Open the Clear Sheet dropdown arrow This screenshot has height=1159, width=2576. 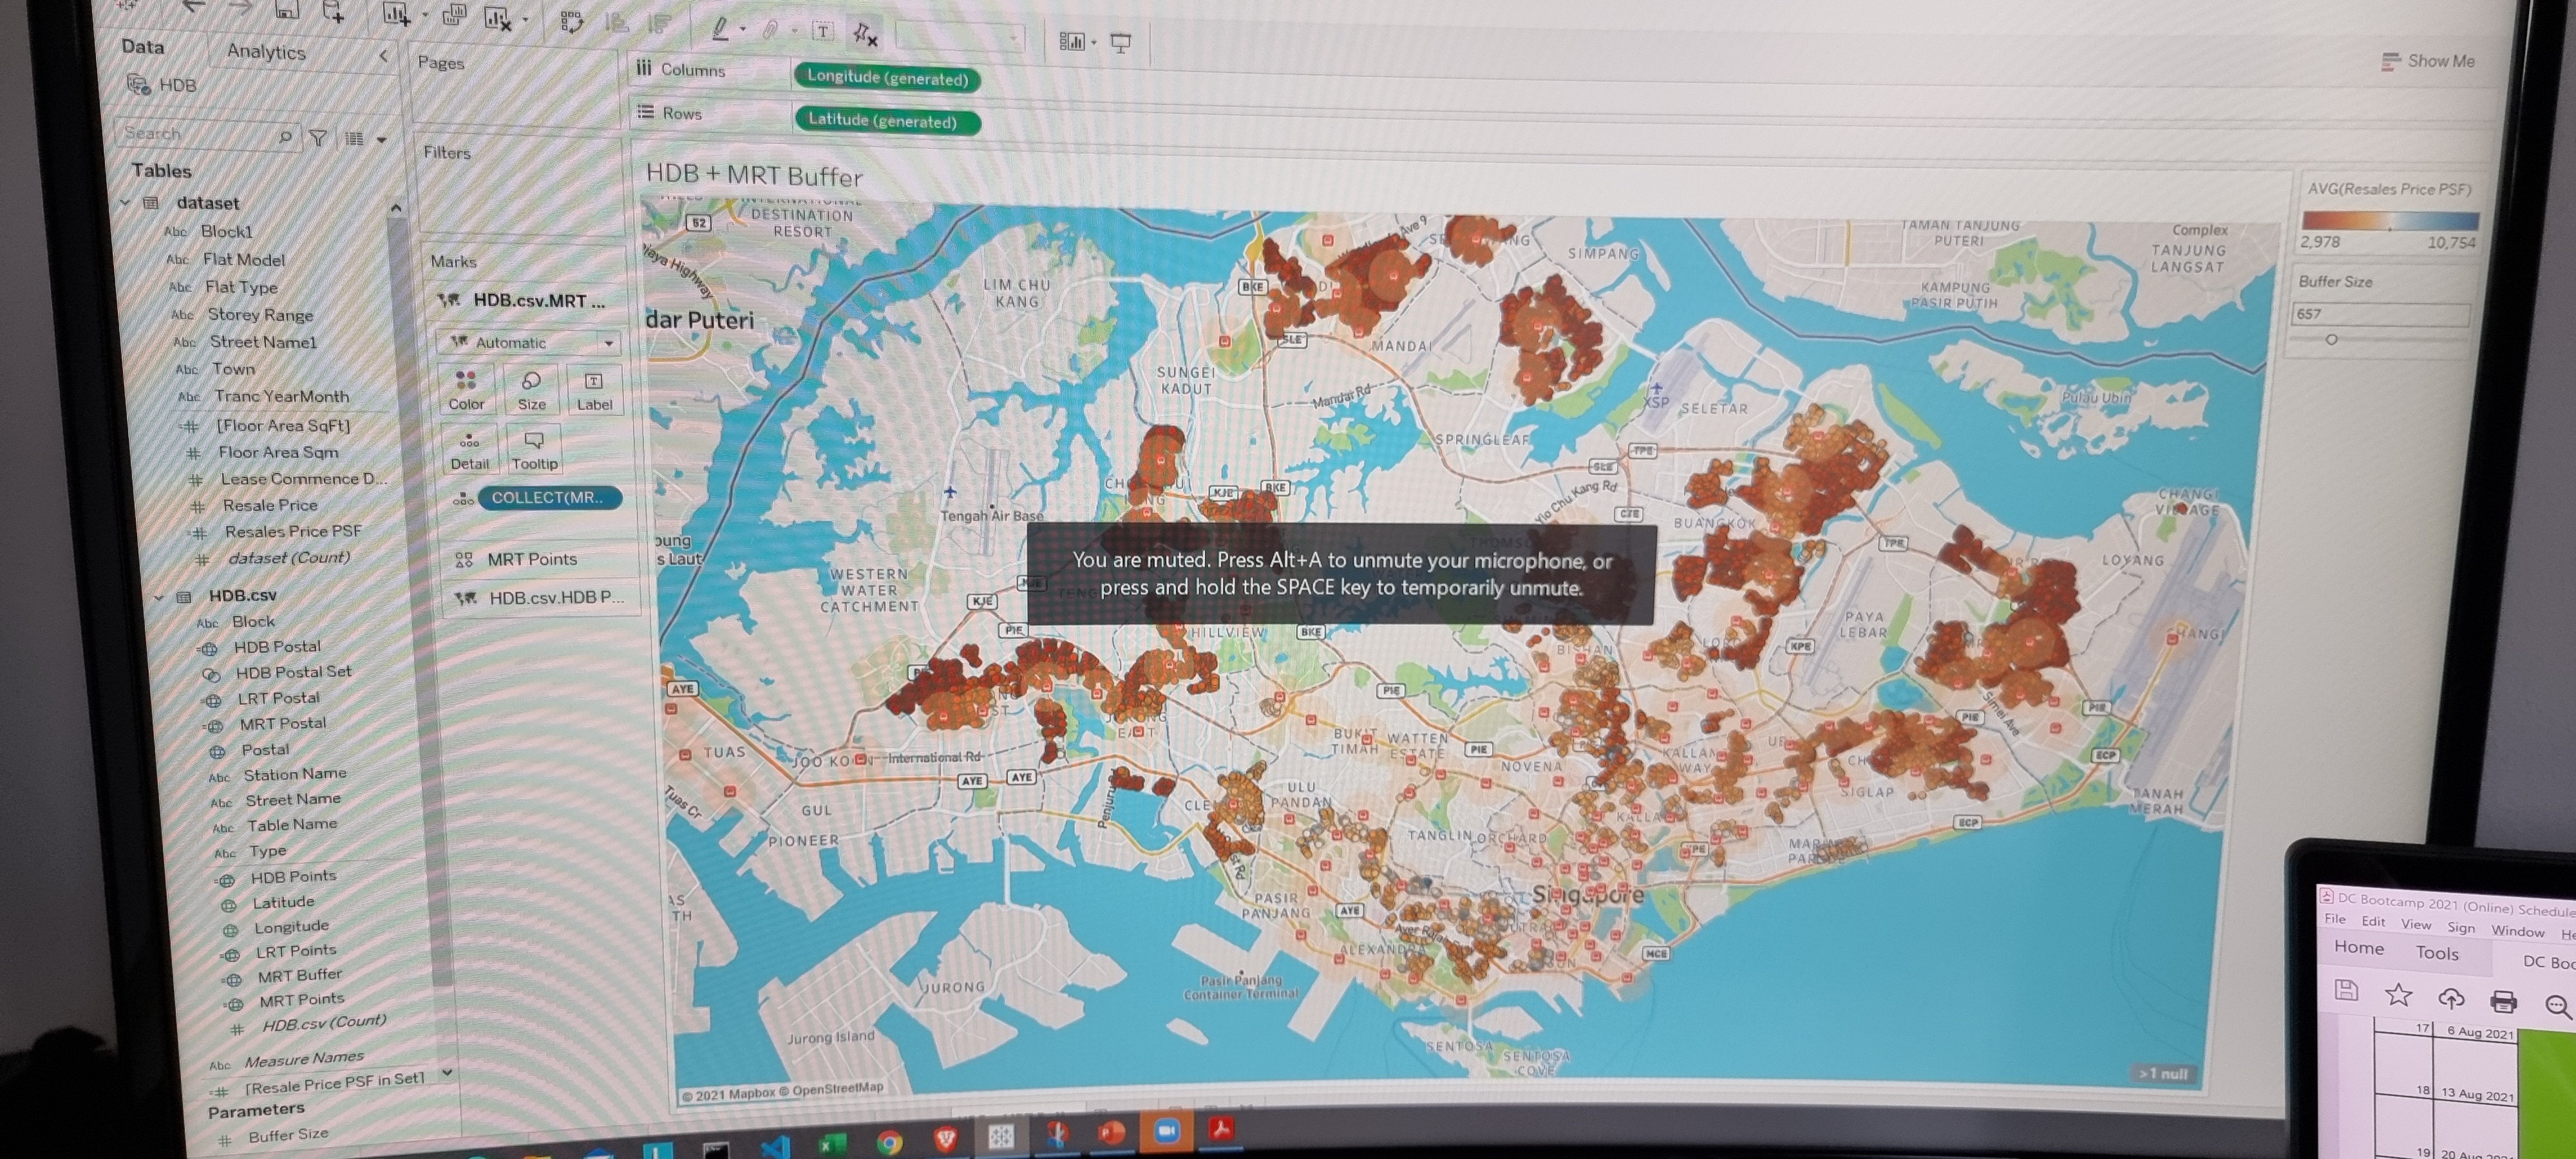(x=525, y=20)
